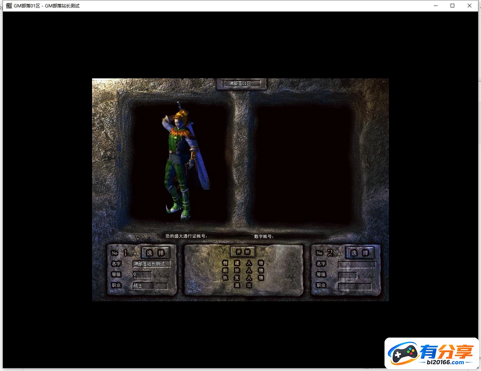Click the empty name field of No 2

click(357, 264)
